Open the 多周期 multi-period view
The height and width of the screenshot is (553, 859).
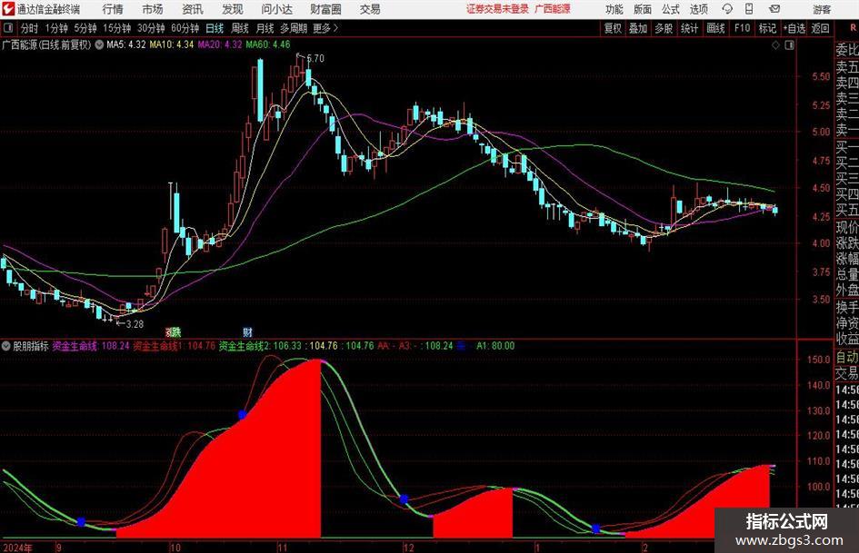(x=293, y=28)
